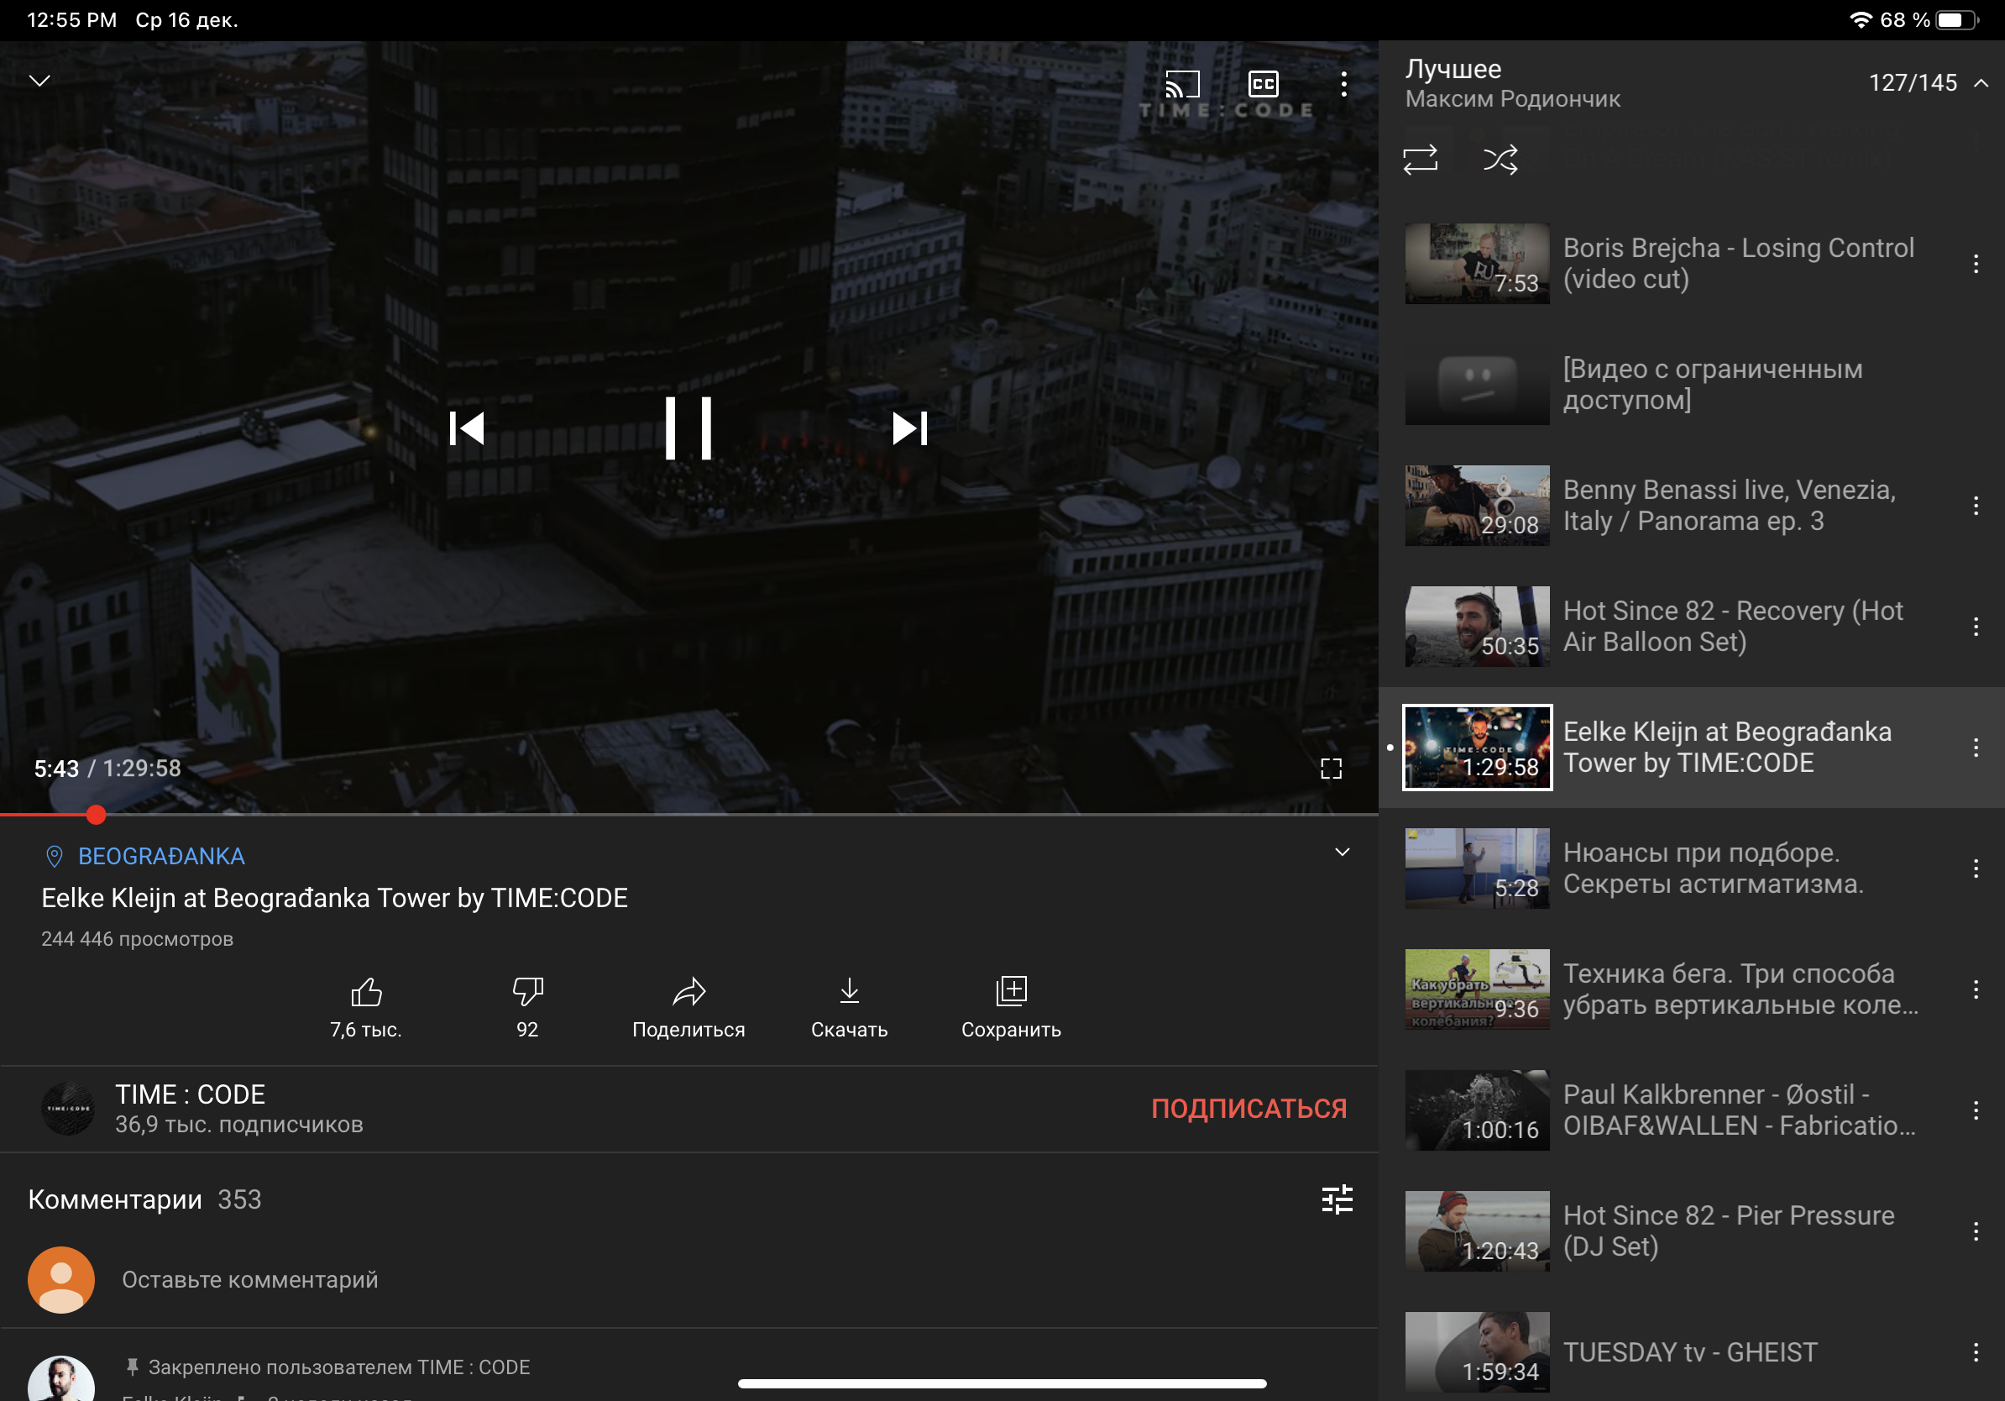
Task: Dislike the video with thumbs down
Action: click(x=527, y=992)
